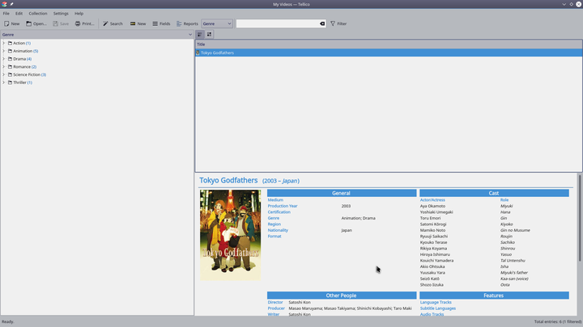Open the Collection menu
This screenshot has width=583, height=327.
coord(38,14)
